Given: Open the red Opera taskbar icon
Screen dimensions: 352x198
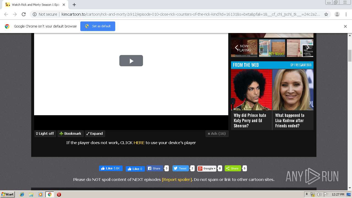Looking at the screenshot, I should pyautogui.click(x=59, y=194).
